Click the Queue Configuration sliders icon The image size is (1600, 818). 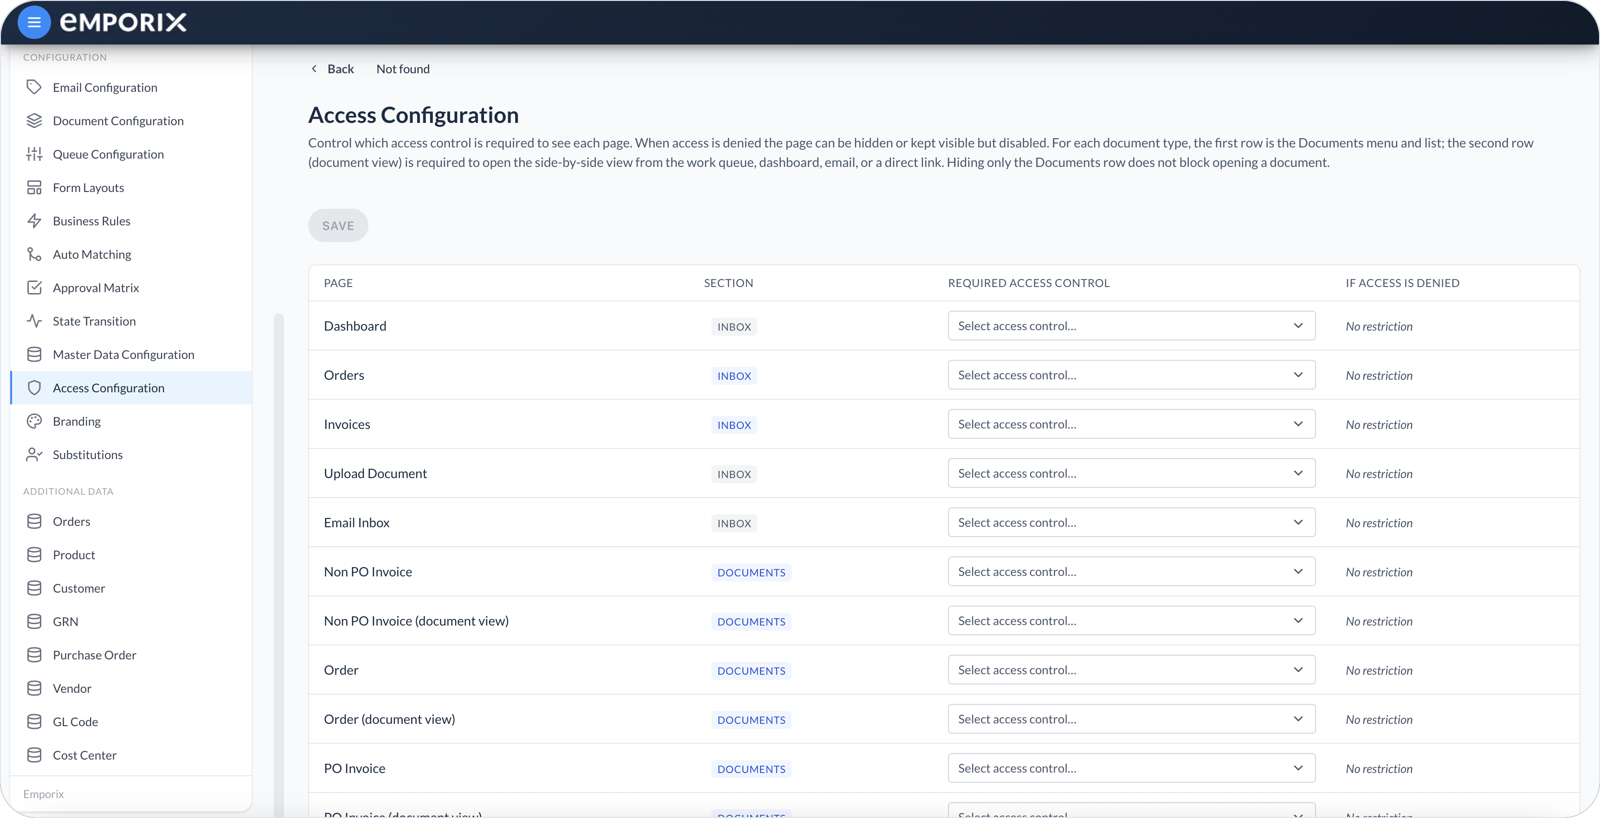pyautogui.click(x=34, y=154)
